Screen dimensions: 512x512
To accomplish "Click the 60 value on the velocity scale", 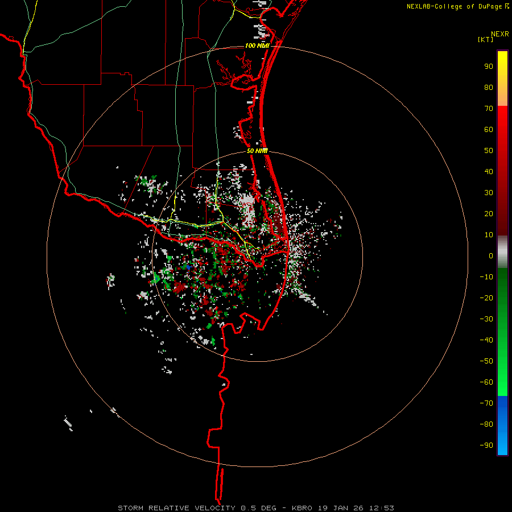I will (x=489, y=129).
